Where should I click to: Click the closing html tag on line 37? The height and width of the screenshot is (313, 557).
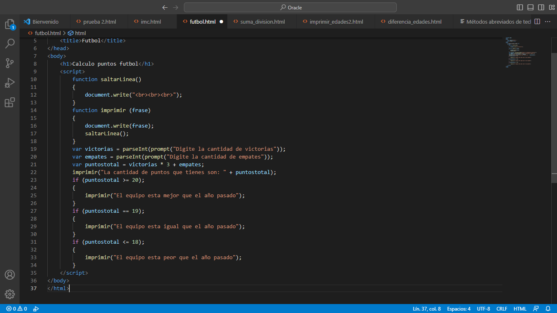pyautogui.click(x=58, y=288)
